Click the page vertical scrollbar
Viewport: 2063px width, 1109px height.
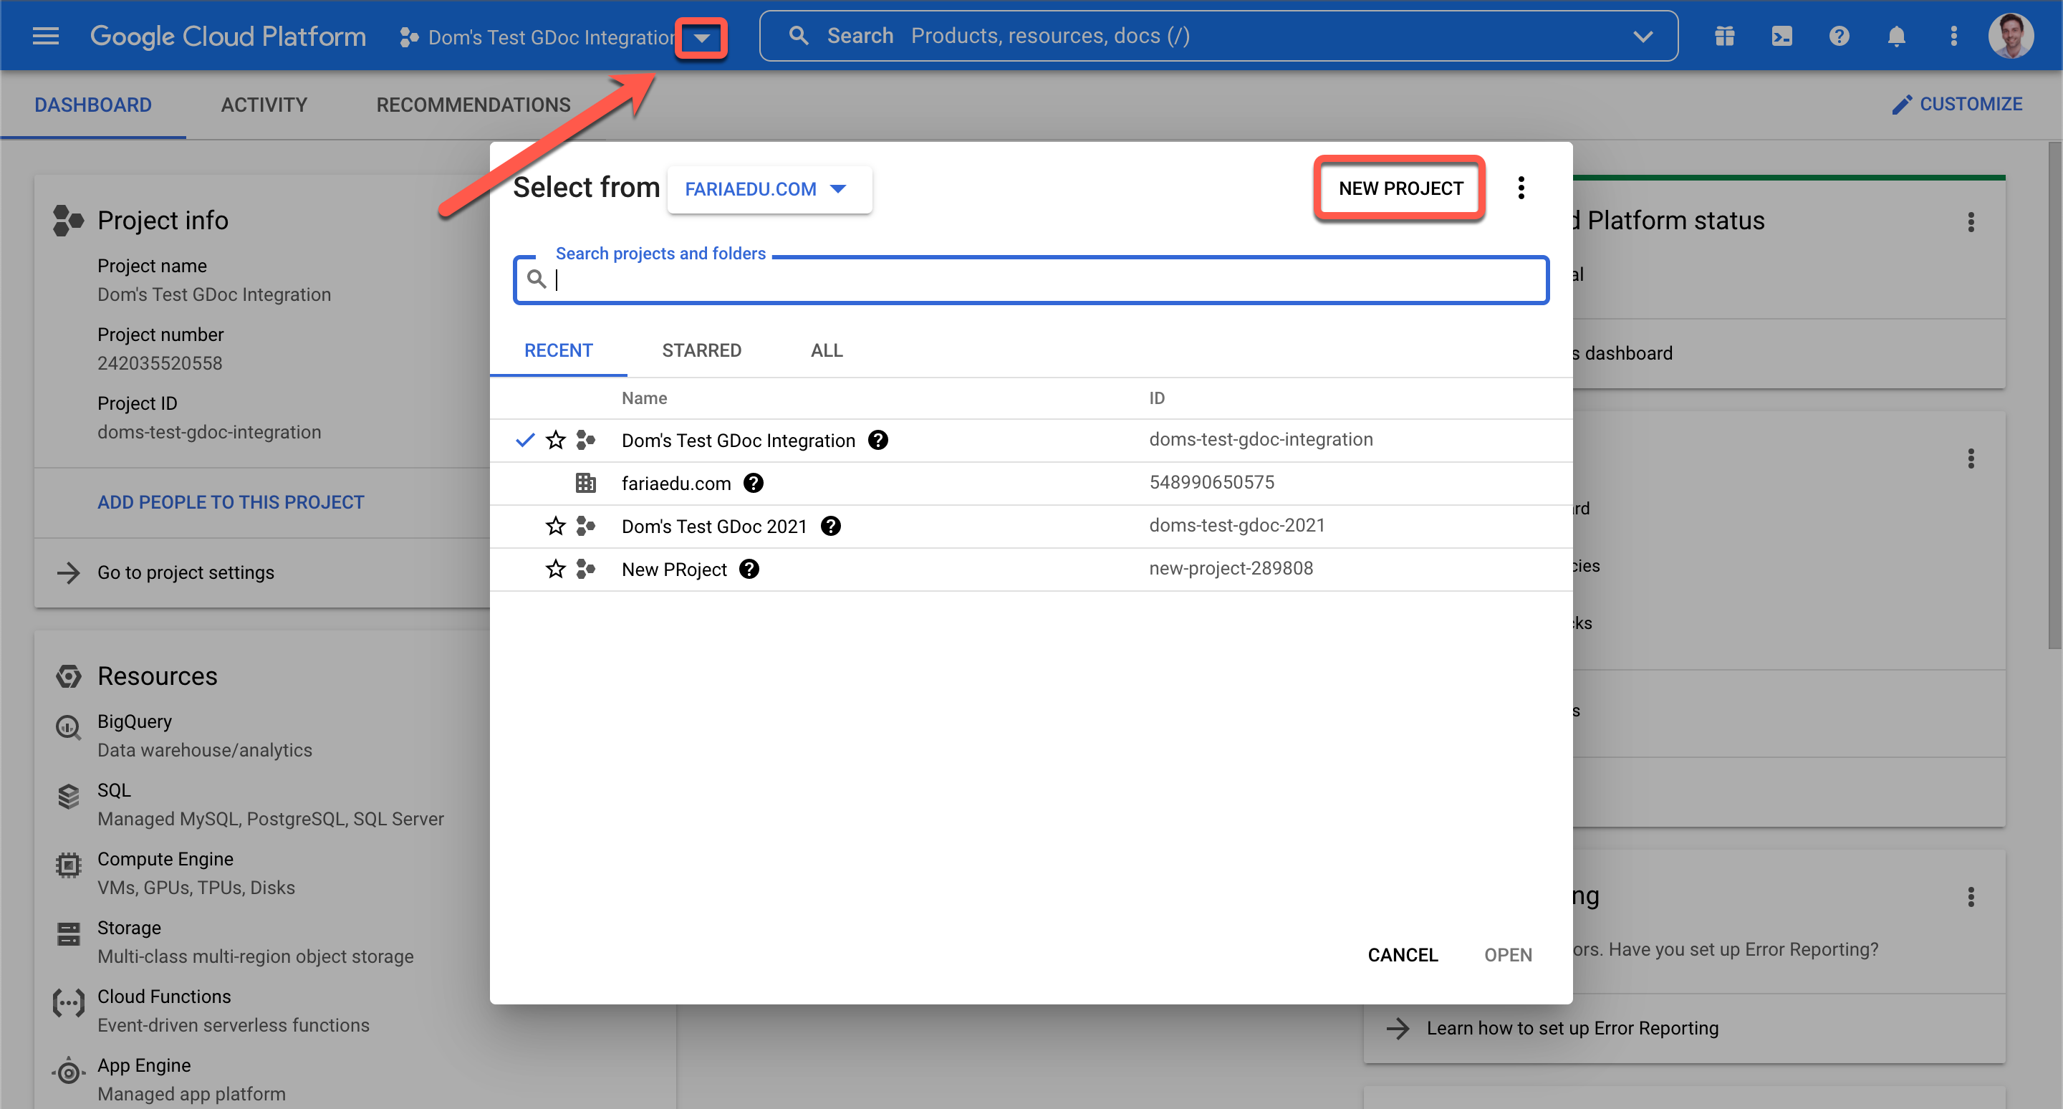(x=2054, y=396)
